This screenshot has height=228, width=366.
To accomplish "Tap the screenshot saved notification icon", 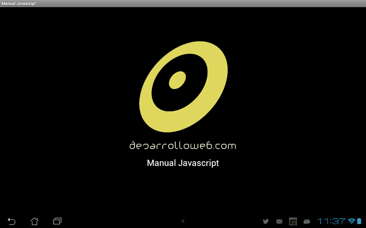I will [x=293, y=221].
